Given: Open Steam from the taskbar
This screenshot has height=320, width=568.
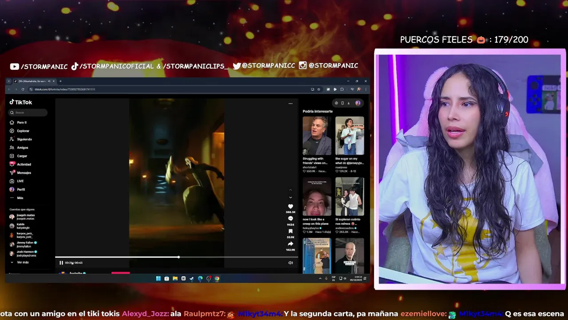Looking at the screenshot, I should pyautogui.click(x=192, y=279).
